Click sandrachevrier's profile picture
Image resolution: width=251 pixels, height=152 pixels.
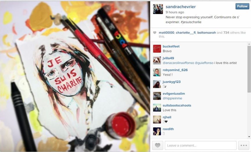[x=158, y=9]
